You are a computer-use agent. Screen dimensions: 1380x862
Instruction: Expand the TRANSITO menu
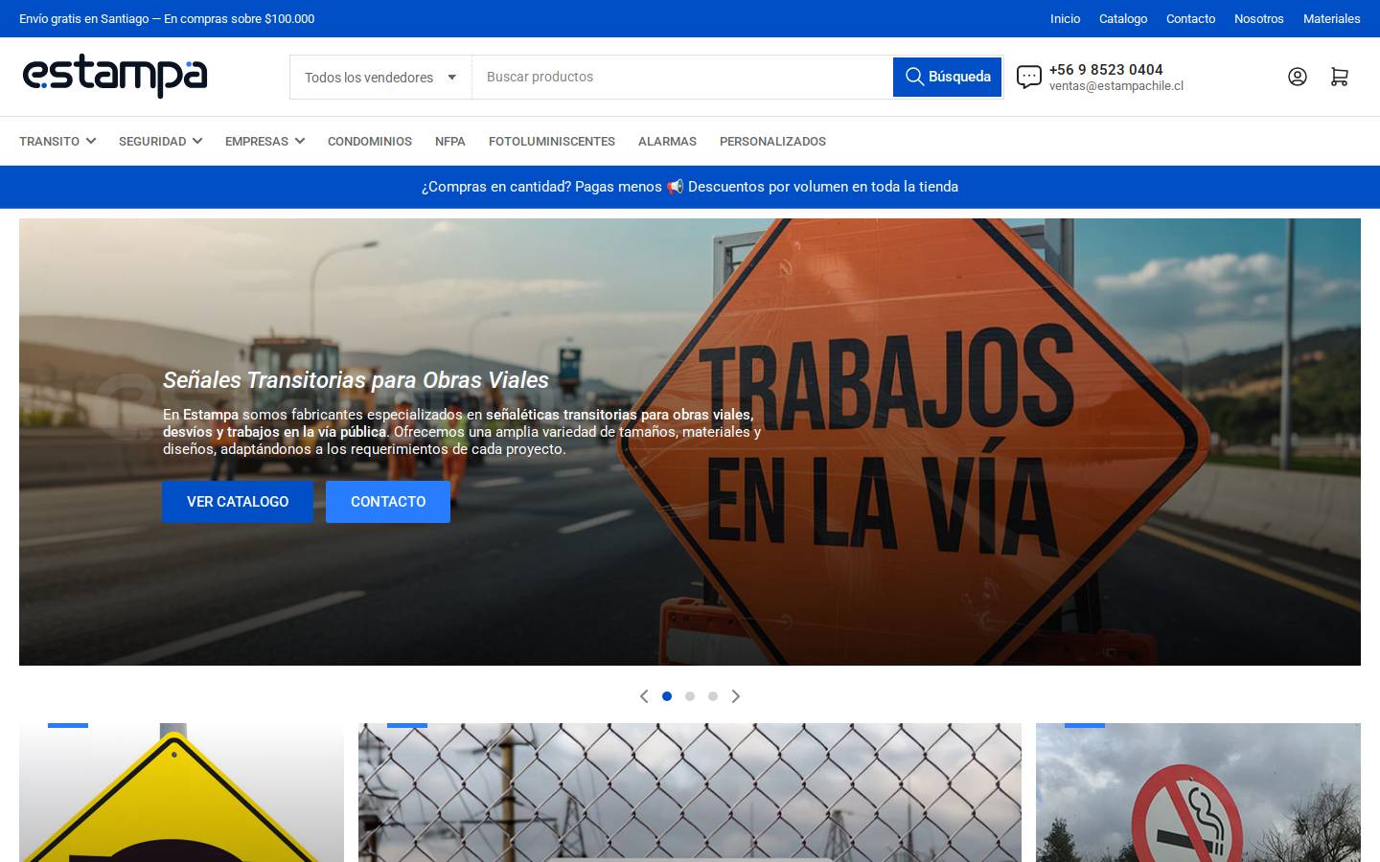[x=57, y=141]
